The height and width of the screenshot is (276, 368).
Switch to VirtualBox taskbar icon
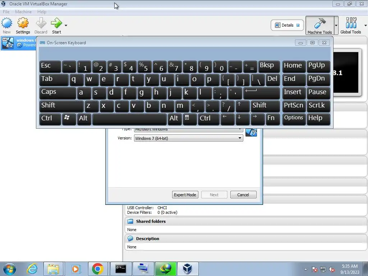188,269
